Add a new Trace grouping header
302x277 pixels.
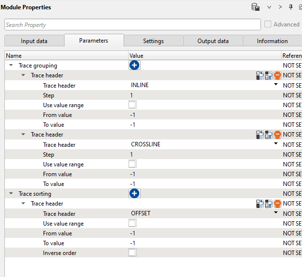135,66
